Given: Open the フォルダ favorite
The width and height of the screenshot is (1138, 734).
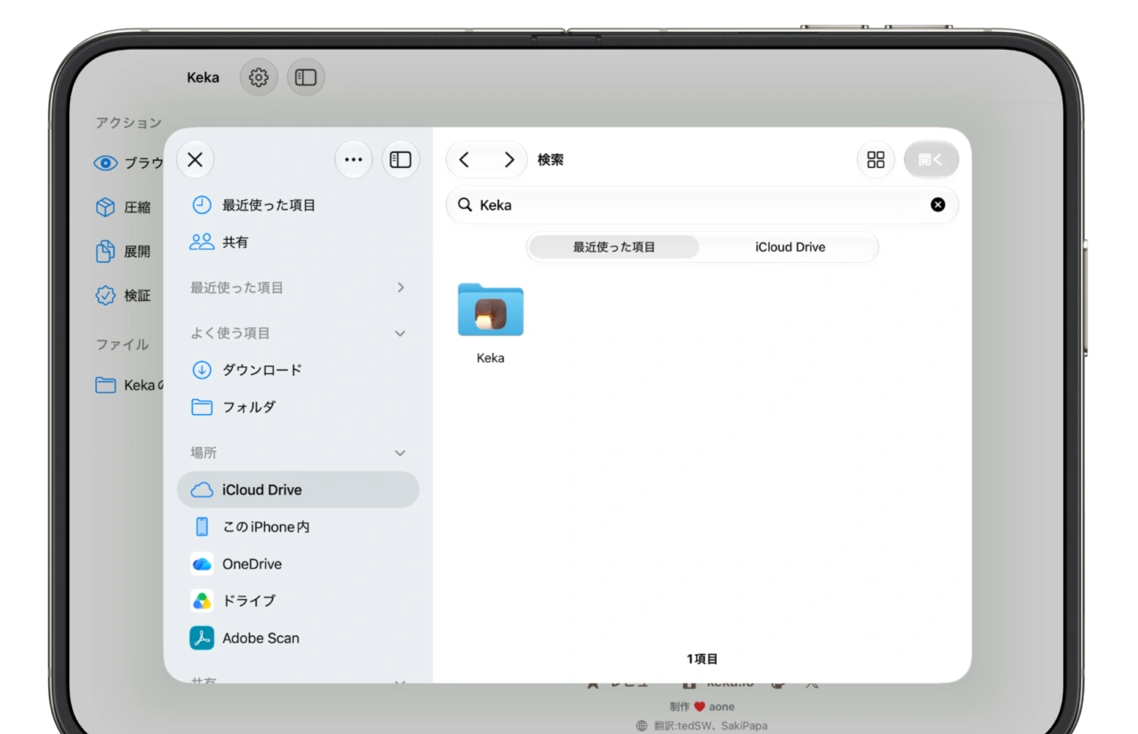Looking at the screenshot, I should pos(298,407).
